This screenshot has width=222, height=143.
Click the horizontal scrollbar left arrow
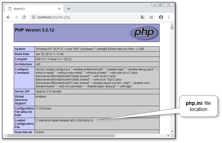coord(5,136)
